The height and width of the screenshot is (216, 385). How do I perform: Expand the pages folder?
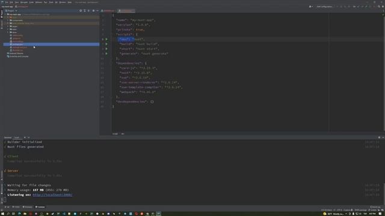click(x=8, y=26)
